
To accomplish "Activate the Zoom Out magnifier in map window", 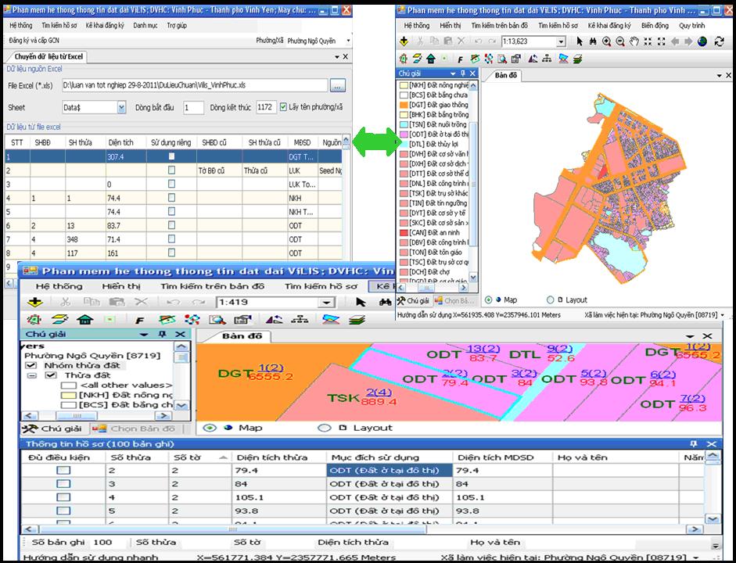I will tap(620, 41).
